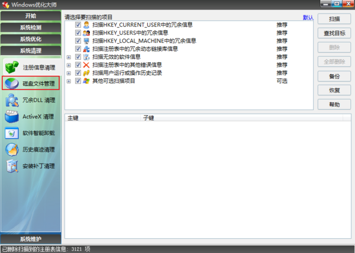Expand the 其他可选扫描项目 tree node
Viewport: 355px width, 253px height.
[69, 81]
